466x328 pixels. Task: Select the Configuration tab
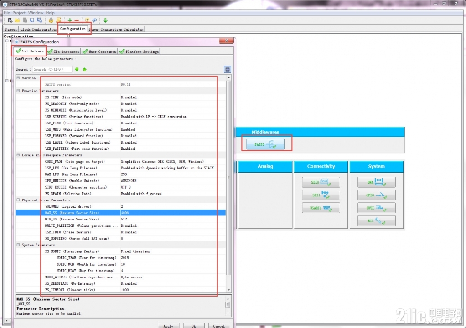pos(73,29)
